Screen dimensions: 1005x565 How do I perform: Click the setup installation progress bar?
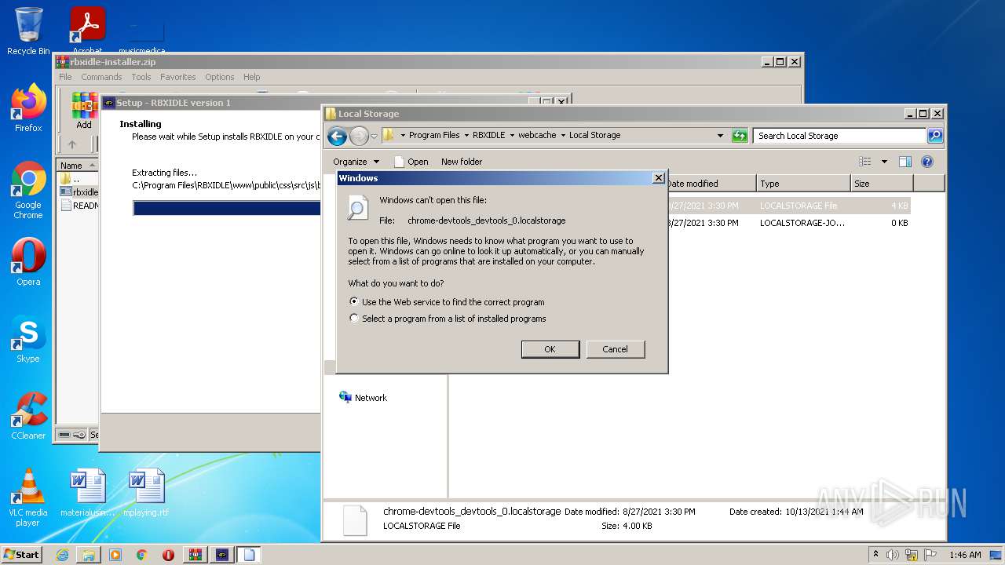pos(226,208)
